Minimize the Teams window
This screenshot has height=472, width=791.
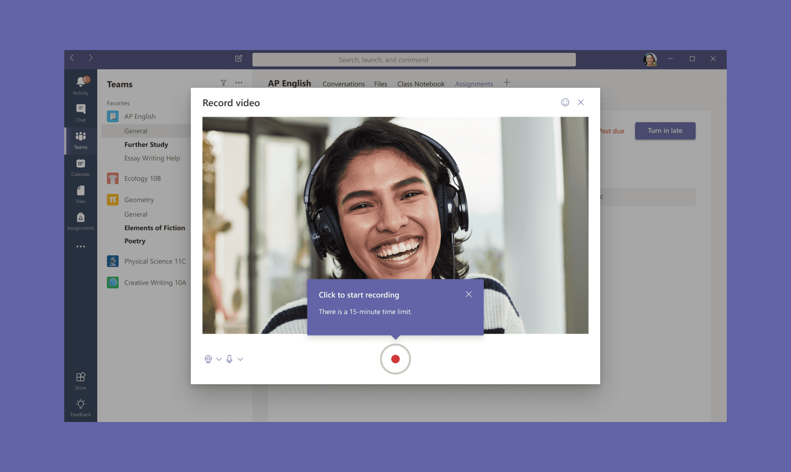click(x=670, y=59)
